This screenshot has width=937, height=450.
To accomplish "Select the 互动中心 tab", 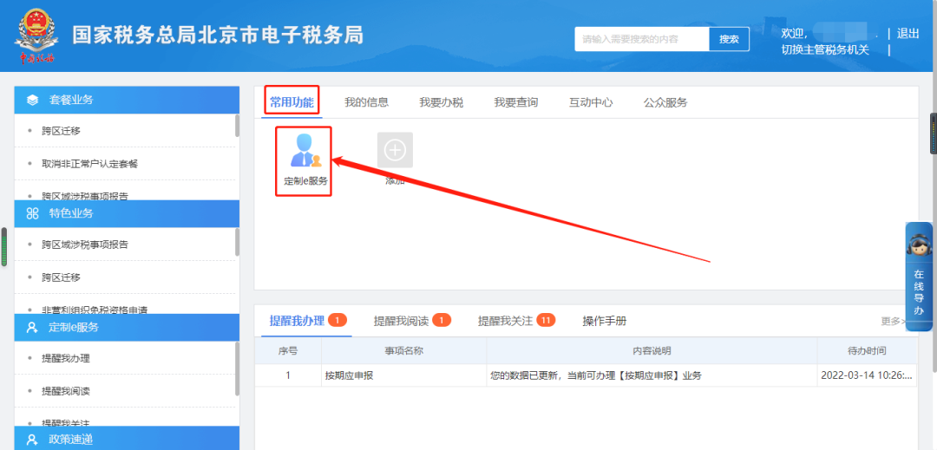I will 591,102.
